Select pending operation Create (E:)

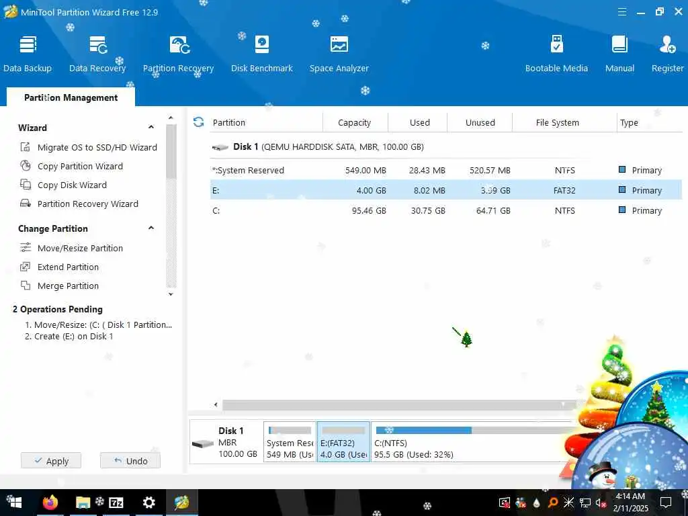pos(69,336)
